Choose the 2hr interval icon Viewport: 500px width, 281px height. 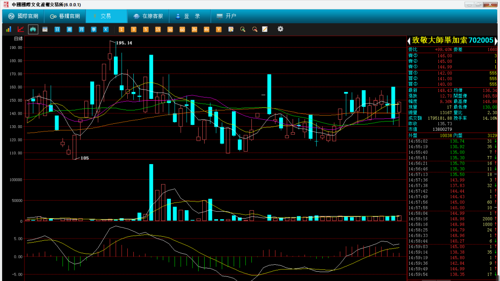pos(194,29)
